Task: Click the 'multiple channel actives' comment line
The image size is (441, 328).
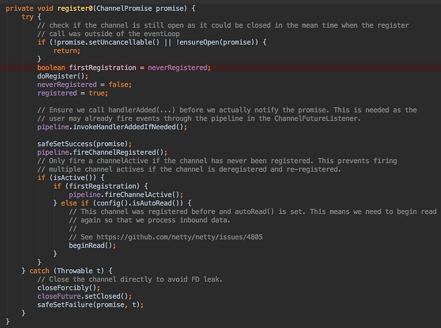Action: coord(189,169)
